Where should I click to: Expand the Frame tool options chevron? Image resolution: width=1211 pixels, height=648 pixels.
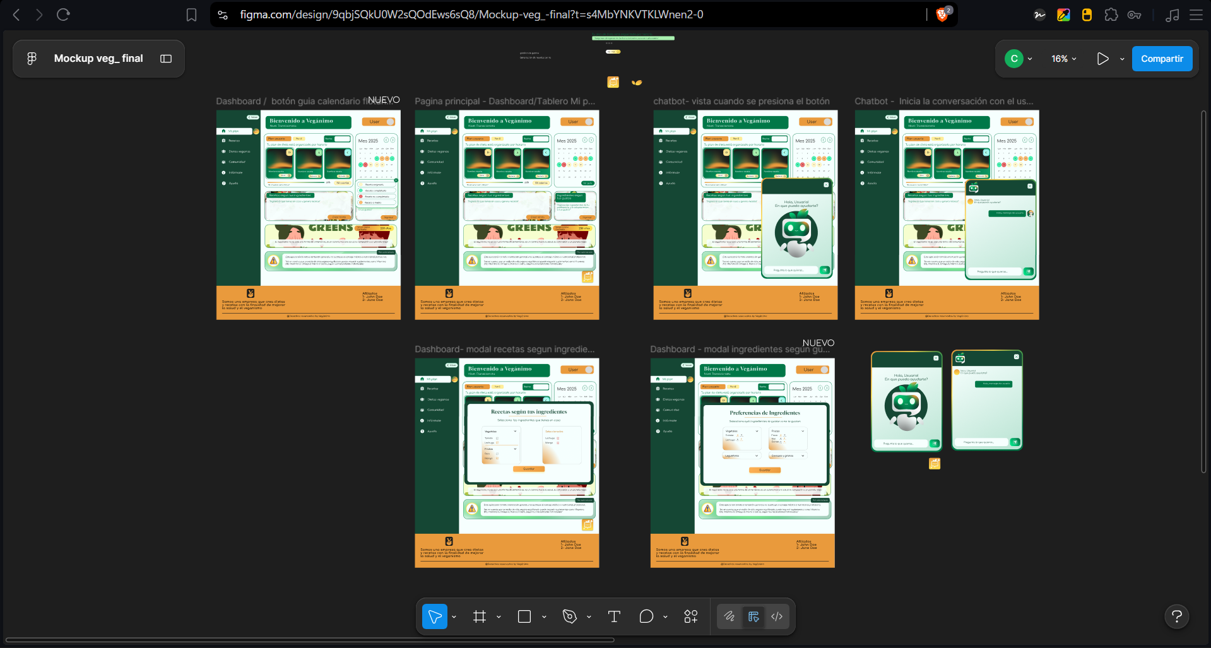click(499, 616)
